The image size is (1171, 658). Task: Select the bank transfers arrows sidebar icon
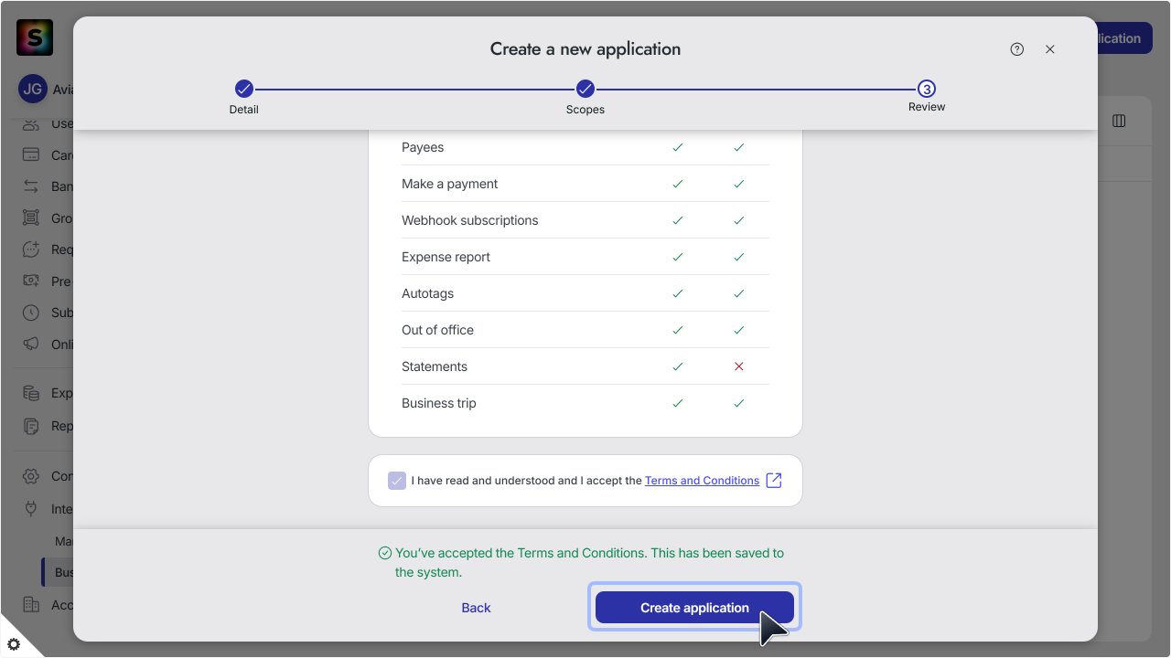click(x=31, y=186)
